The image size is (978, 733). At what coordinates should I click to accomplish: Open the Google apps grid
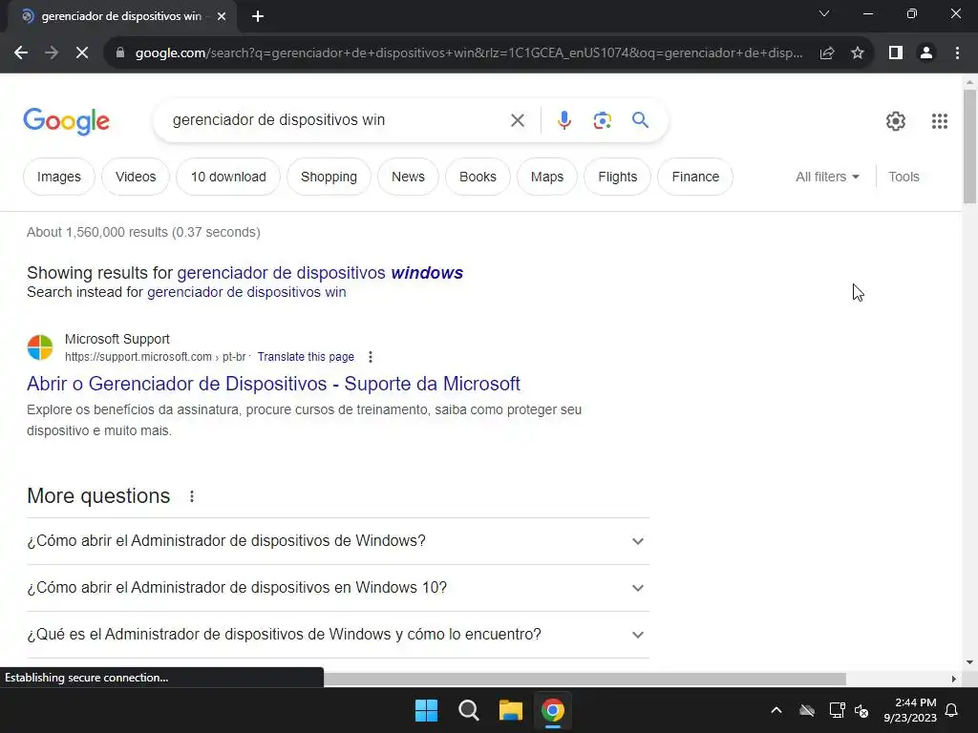pyautogui.click(x=940, y=121)
